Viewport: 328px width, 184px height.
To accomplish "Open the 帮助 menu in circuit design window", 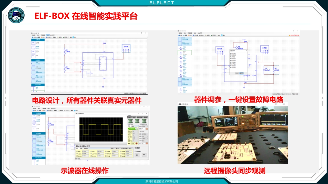I will coord(48,35).
